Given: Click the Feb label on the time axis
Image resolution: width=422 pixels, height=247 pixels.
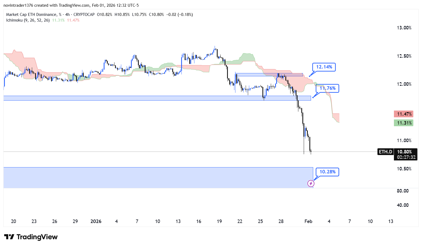Looking at the screenshot, I should coord(308,221).
